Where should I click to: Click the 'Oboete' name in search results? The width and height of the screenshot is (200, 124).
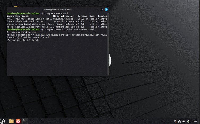point(10,22)
